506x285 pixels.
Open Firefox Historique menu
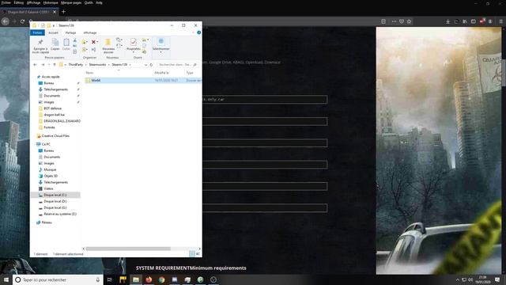coord(51,2)
